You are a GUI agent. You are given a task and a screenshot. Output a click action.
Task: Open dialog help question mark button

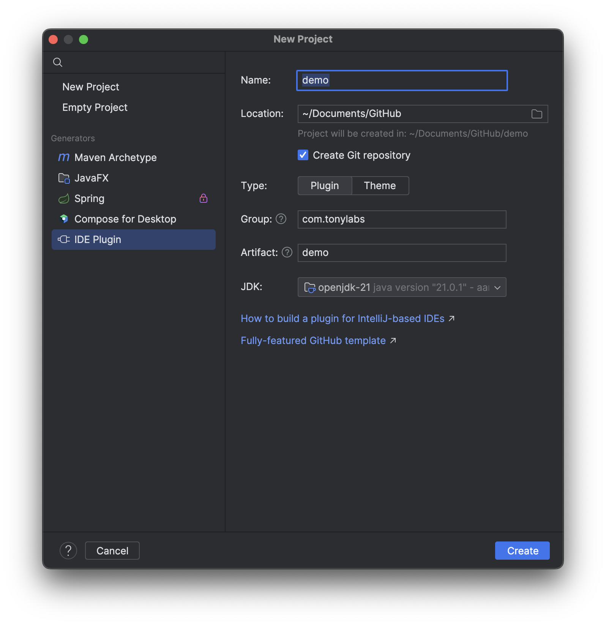[68, 551]
